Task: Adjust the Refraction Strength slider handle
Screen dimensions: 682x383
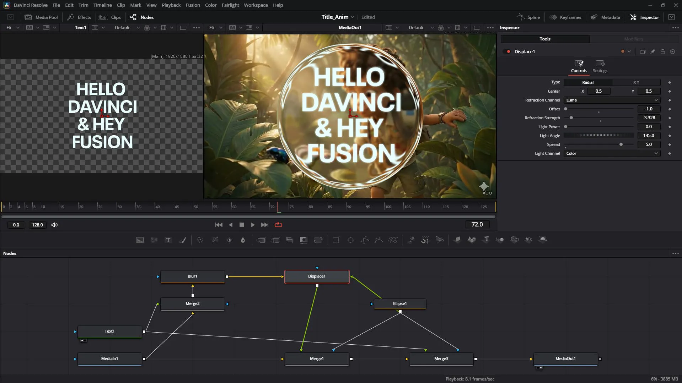Action: click(571, 118)
